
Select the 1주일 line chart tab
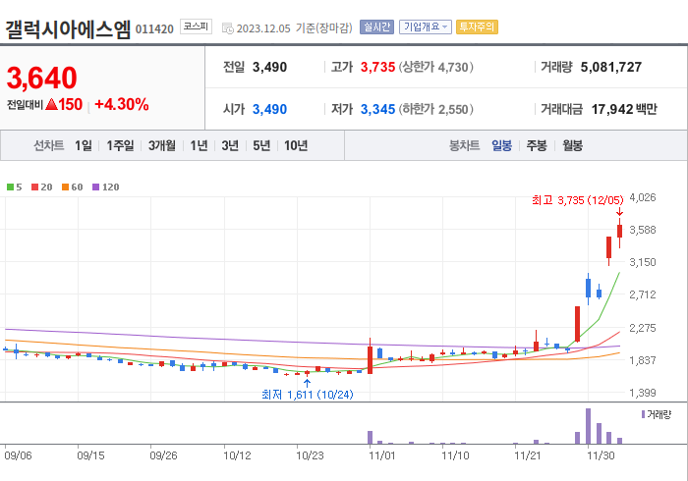tap(120, 145)
